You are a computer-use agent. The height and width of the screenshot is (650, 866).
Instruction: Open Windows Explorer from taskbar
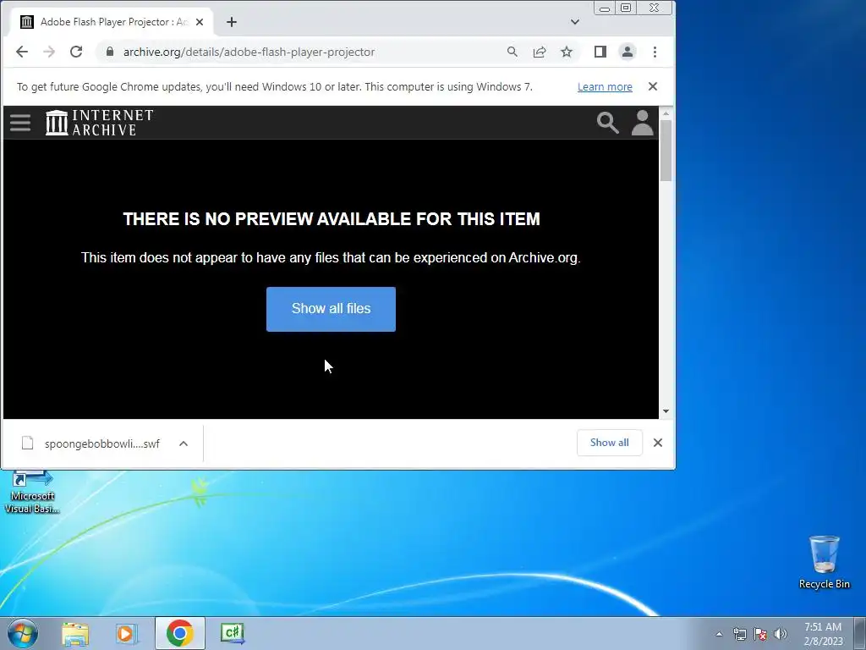point(75,633)
